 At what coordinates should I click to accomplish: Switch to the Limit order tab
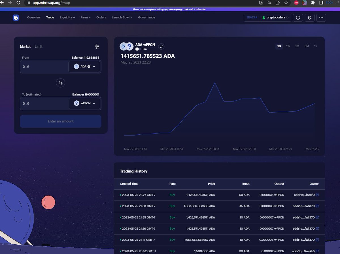pos(39,46)
